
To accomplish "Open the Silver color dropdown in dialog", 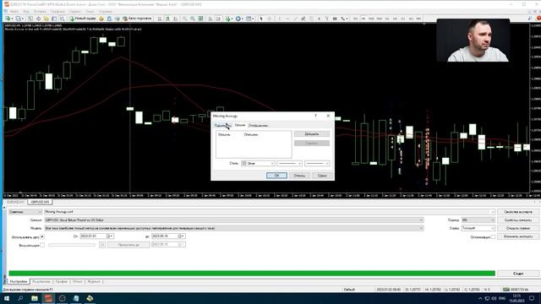I will pos(258,163).
